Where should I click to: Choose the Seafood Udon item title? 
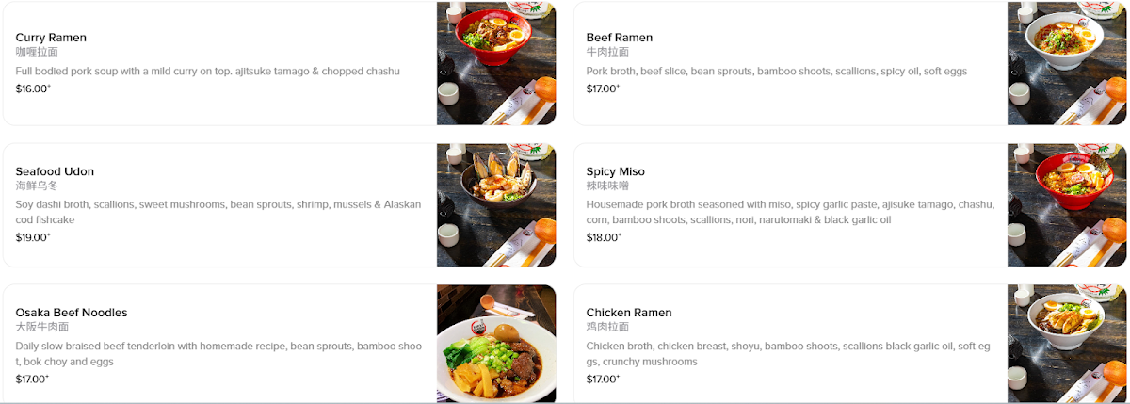(55, 171)
